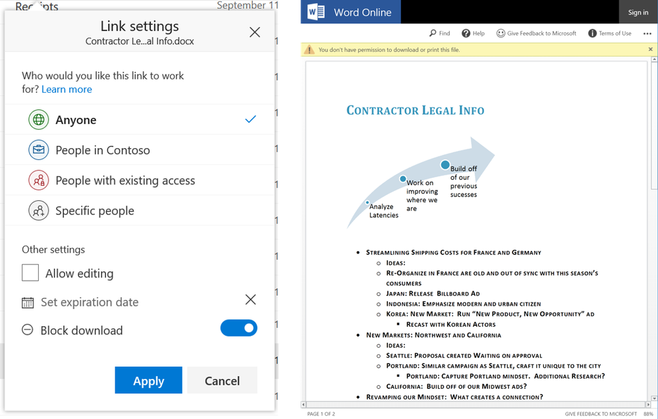Image resolution: width=658 pixels, height=419 pixels.
Task: Select People with existing access option
Action: coord(140,180)
